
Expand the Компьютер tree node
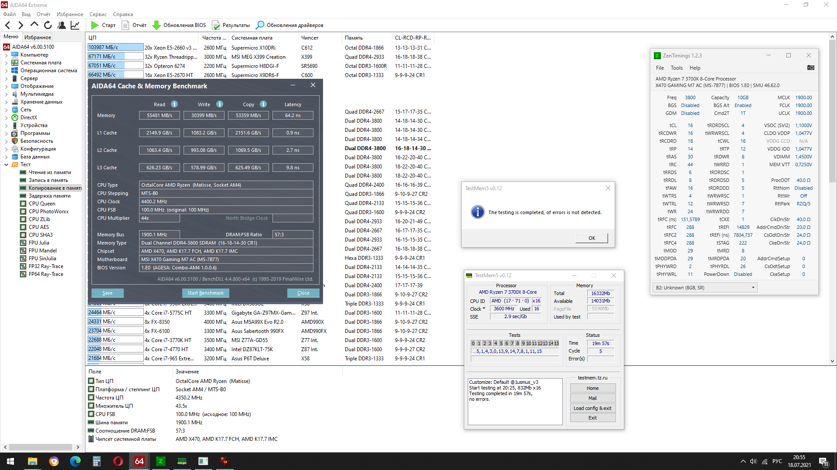[6, 55]
